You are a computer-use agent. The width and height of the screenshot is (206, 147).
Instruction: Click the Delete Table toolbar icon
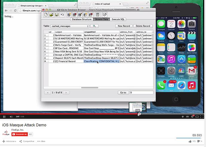(75, 15)
